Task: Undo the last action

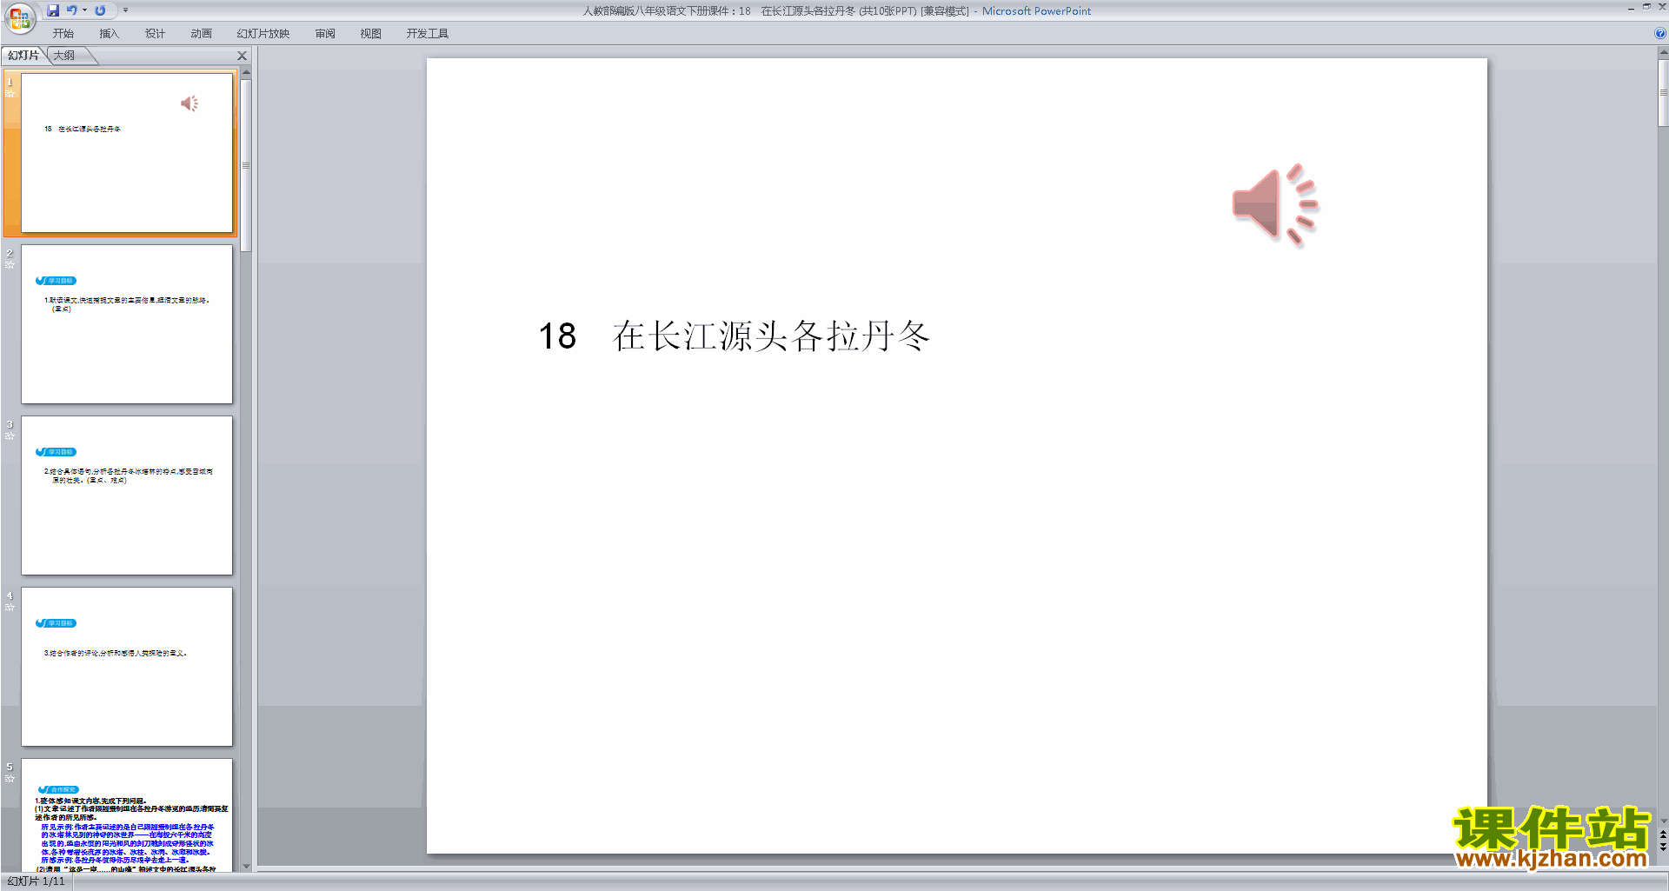Action: [72, 10]
